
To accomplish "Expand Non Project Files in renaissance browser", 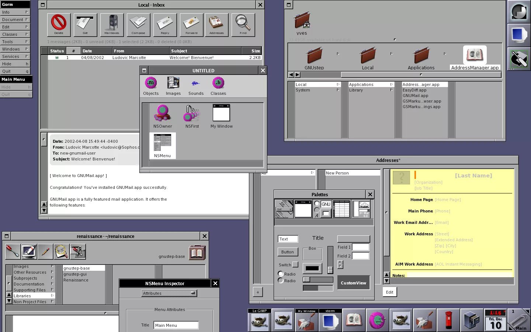I will click(x=34, y=302).
